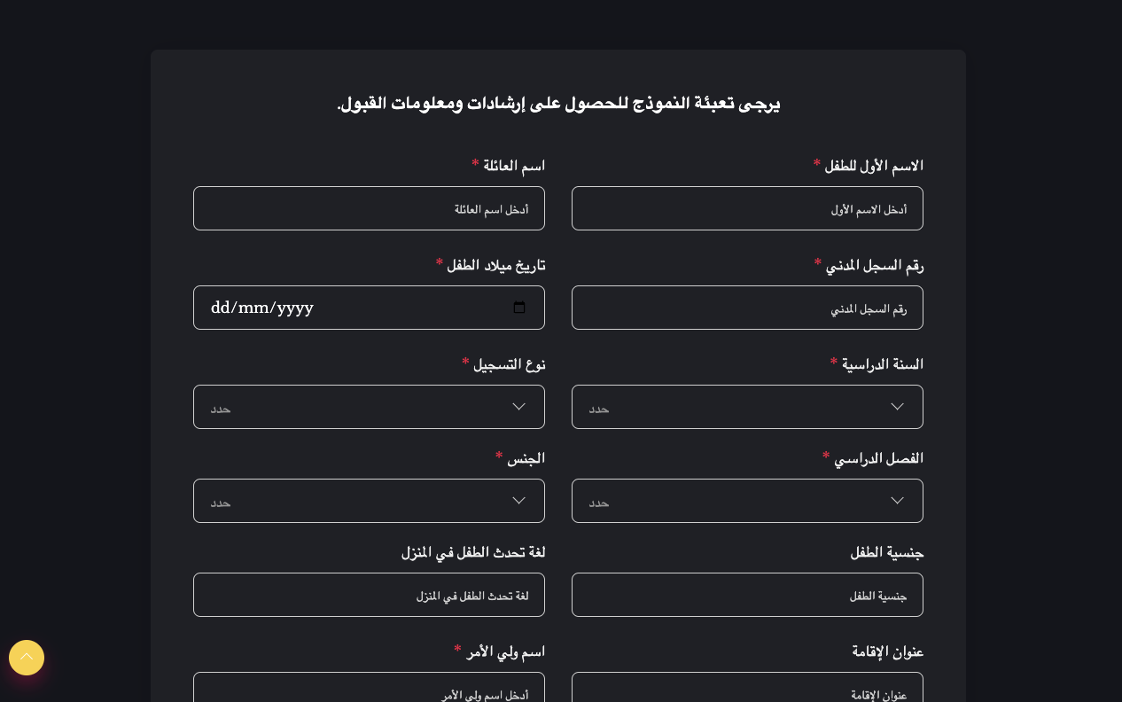Click the chevron in الفصل الدراسي dropdown
Screen dimensions: 1122x702
[x=897, y=501]
